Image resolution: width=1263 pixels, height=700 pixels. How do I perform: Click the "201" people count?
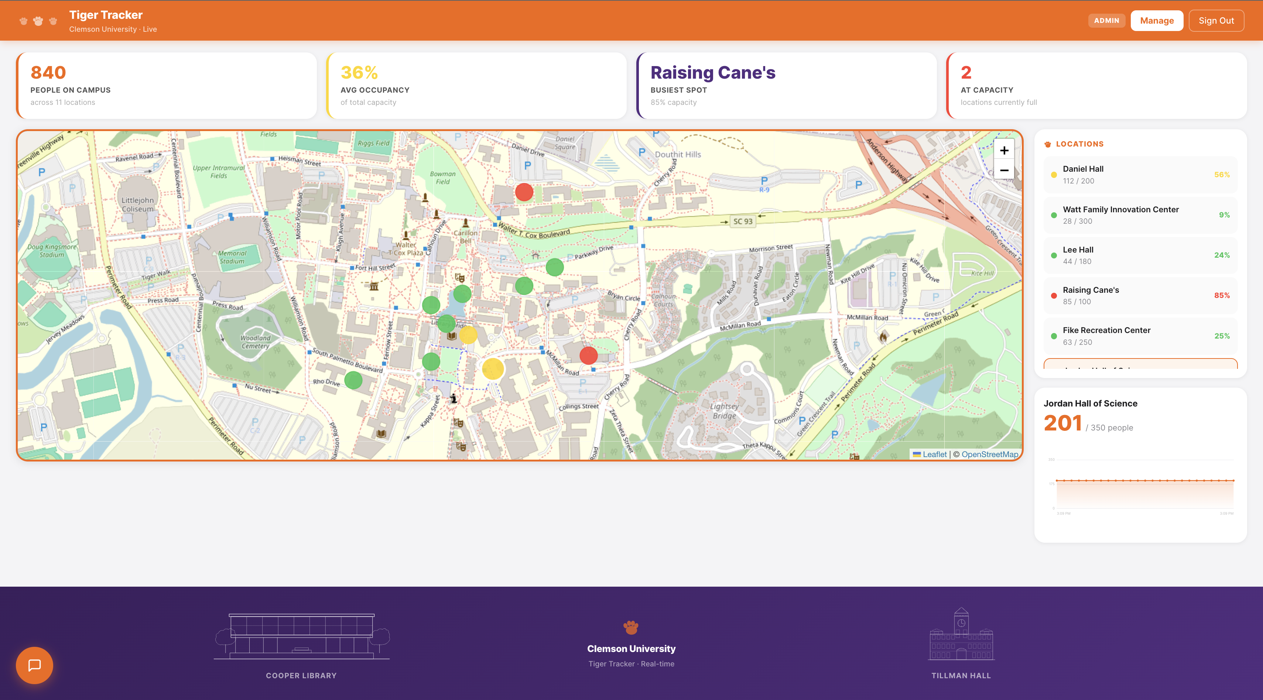coord(1062,423)
